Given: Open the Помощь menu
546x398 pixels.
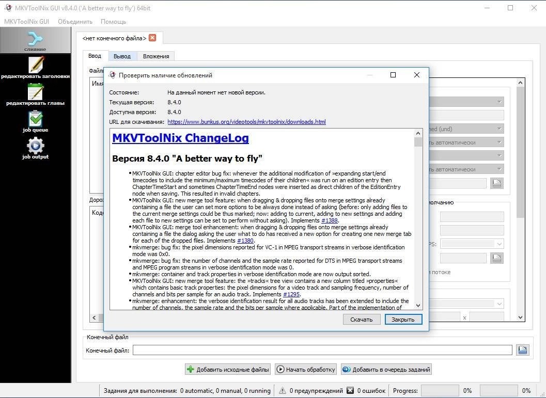Looking at the screenshot, I should 114,22.
